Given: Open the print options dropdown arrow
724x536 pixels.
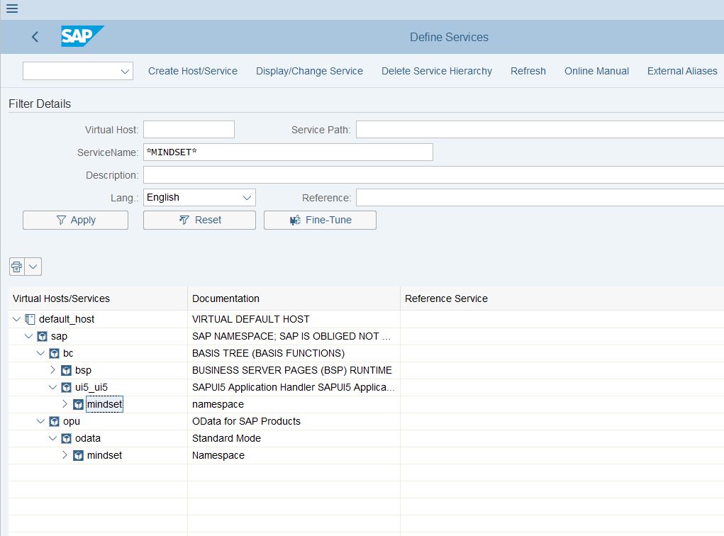Looking at the screenshot, I should pyautogui.click(x=33, y=267).
